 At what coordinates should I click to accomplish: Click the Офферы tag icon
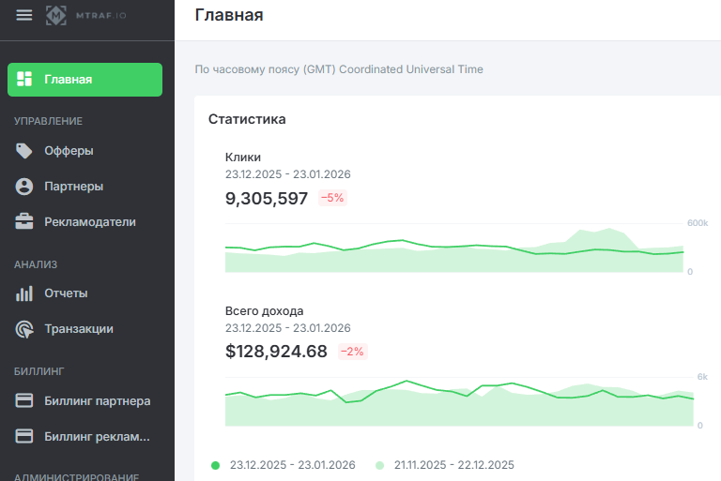pos(25,151)
